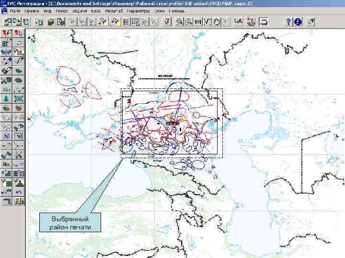The width and height of the screenshot is (345, 258).
Task: Click the close-map icon with red X
Action: pos(26,21)
